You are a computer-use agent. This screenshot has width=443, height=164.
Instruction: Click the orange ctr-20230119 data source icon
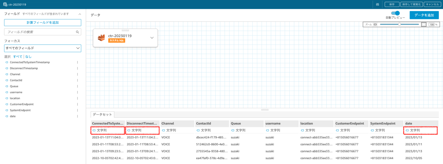coord(101,38)
